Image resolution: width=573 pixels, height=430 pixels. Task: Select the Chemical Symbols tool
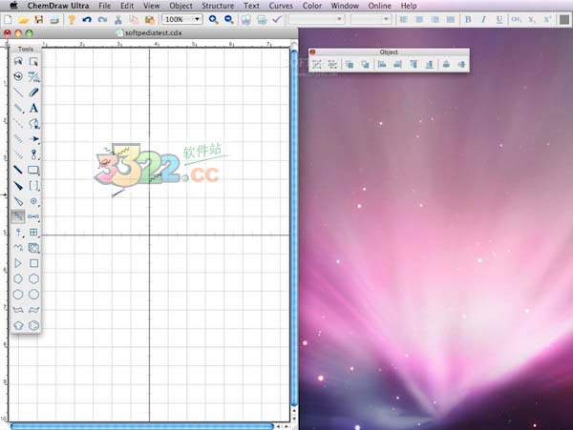(x=33, y=201)
